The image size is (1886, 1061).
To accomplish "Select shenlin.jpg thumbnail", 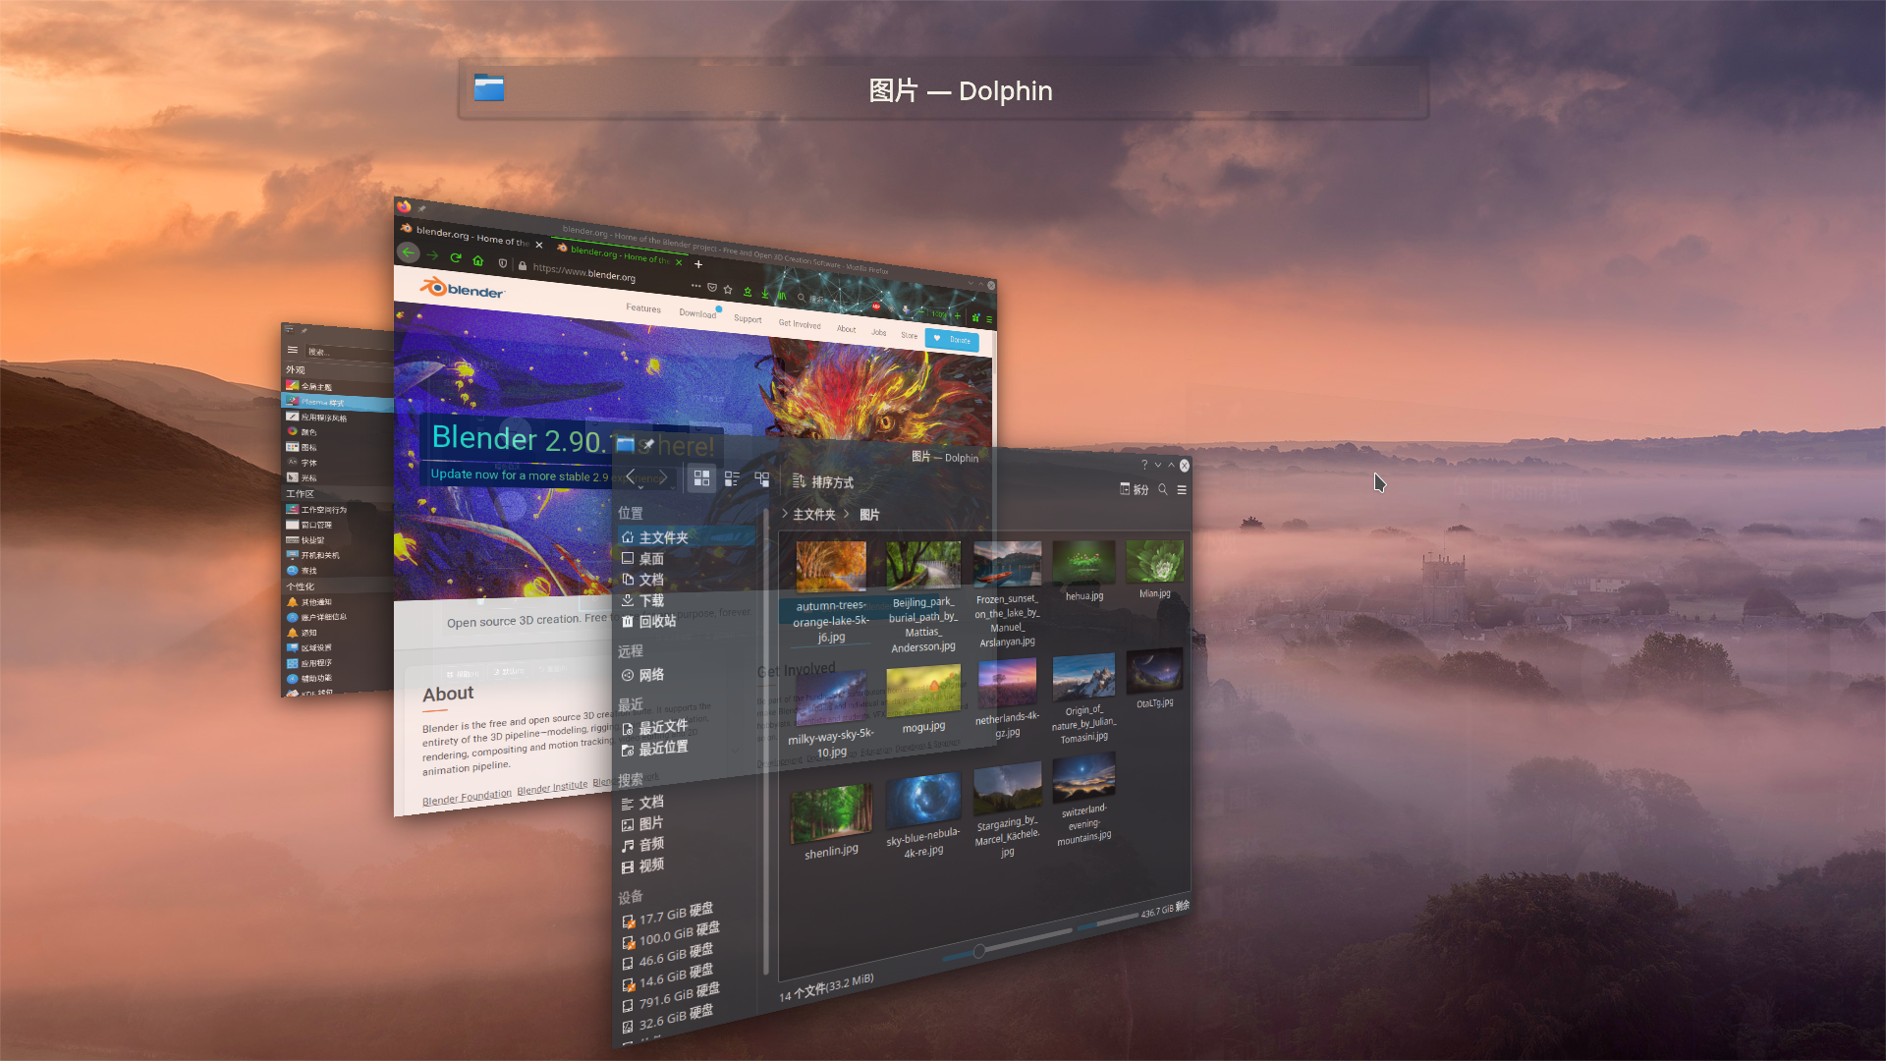I will (x=831, y=813).
